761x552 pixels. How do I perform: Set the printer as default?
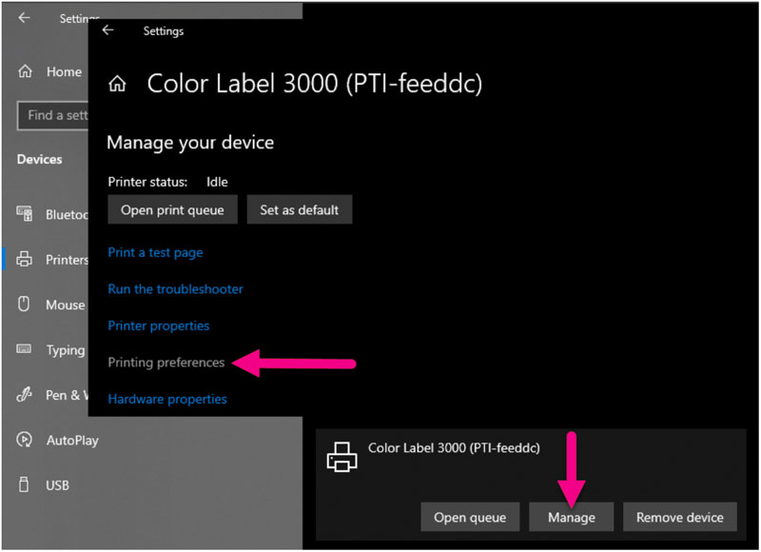[300, 209]
